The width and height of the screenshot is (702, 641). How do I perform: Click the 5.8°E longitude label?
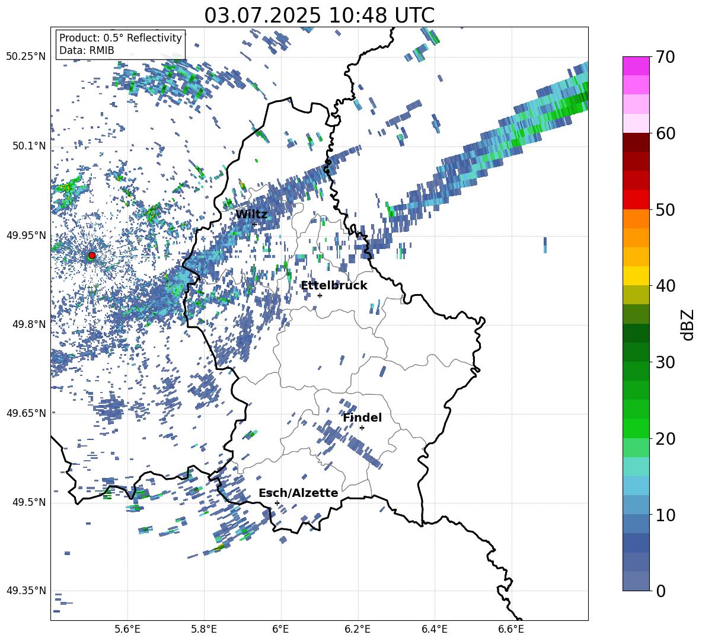coord(204,629)
